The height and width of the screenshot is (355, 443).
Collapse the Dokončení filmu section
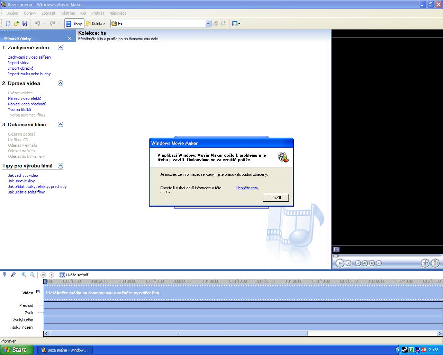click(x=61, y=124)
